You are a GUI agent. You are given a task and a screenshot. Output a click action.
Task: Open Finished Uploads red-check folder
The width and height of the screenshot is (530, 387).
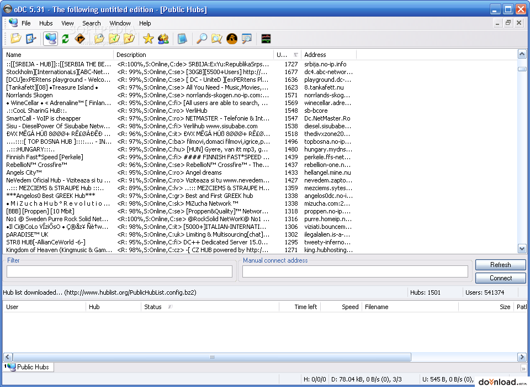click(129, 39)
